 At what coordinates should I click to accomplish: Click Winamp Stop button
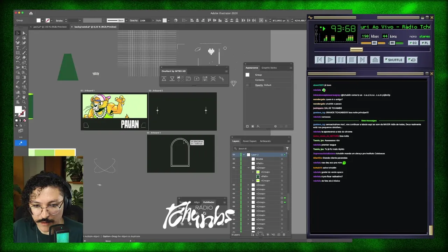pos(352,60)
